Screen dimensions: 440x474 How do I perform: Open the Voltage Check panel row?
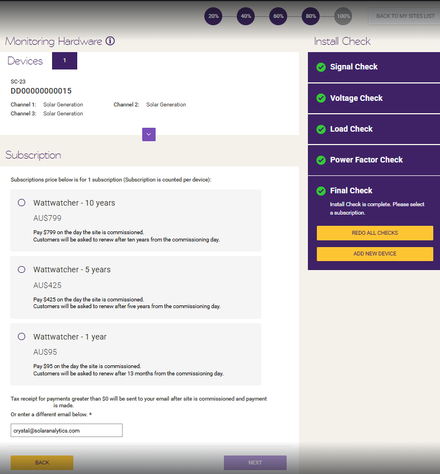[x=374, y=98]
